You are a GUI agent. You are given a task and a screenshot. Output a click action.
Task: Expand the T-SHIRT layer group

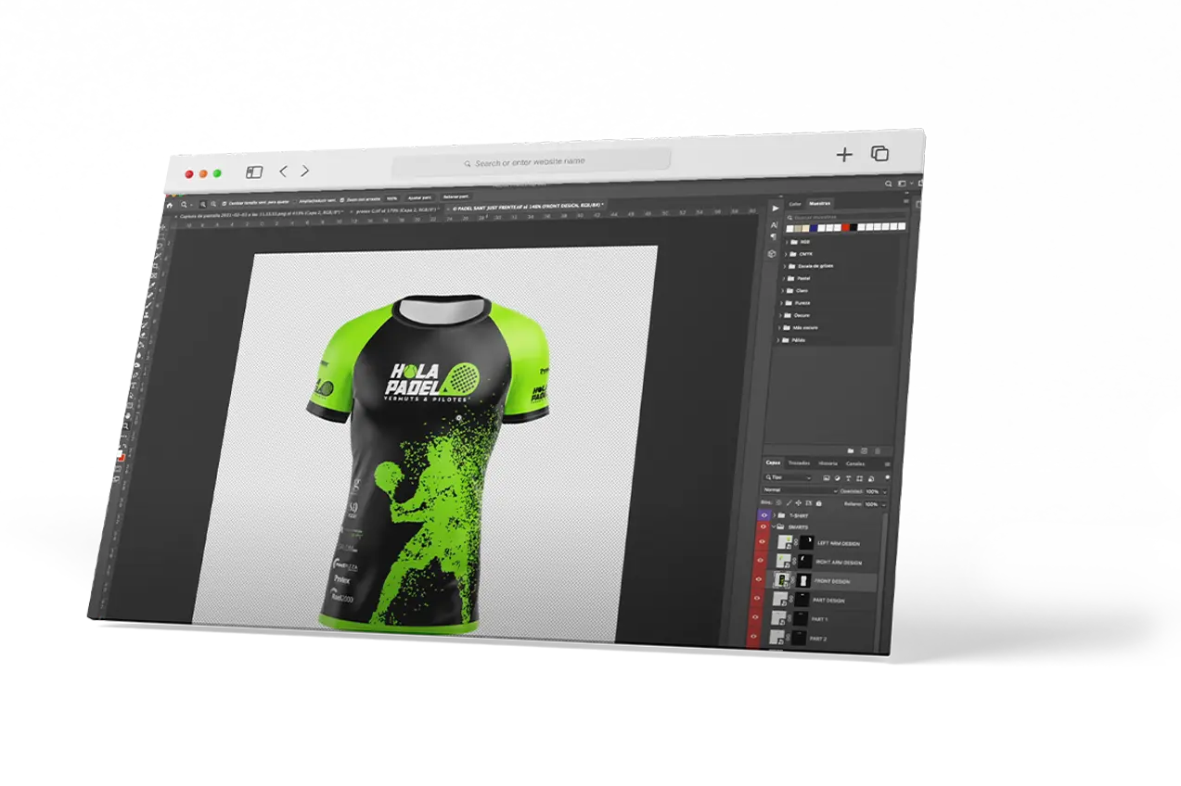pos(774,514)
